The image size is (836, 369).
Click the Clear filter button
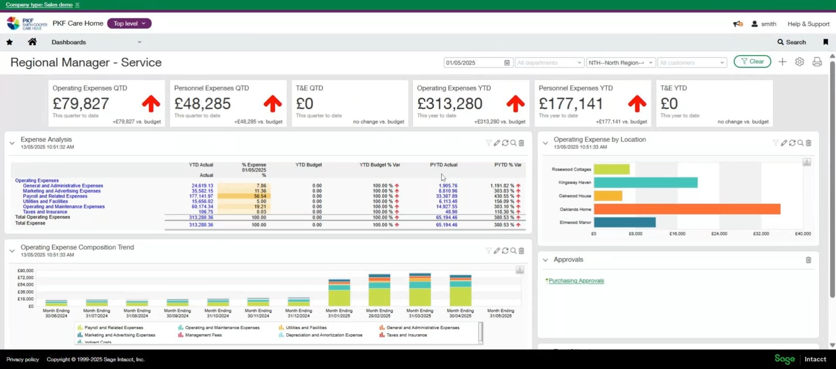(x=752, y=61)
